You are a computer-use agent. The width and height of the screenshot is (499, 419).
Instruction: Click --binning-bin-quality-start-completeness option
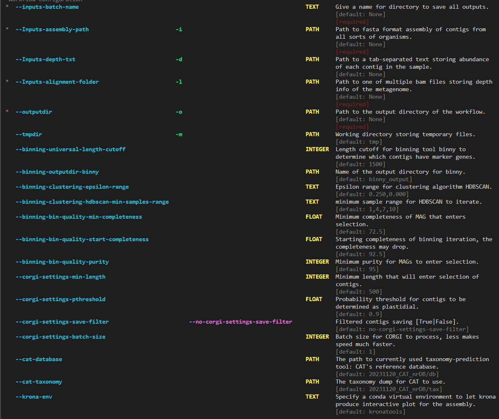tap(82, 239)
